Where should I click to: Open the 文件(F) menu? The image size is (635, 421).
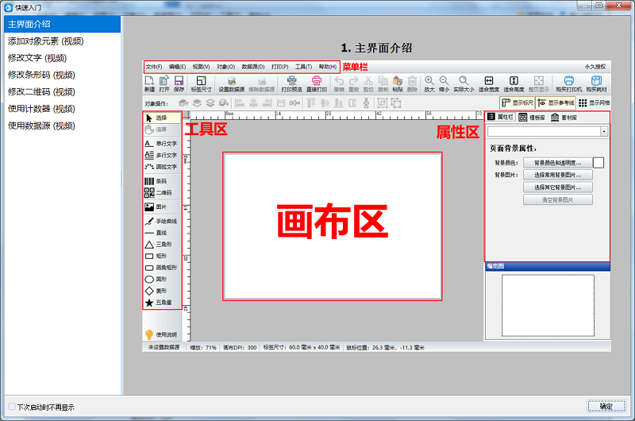pyautogui.click(x=153, y=67)
